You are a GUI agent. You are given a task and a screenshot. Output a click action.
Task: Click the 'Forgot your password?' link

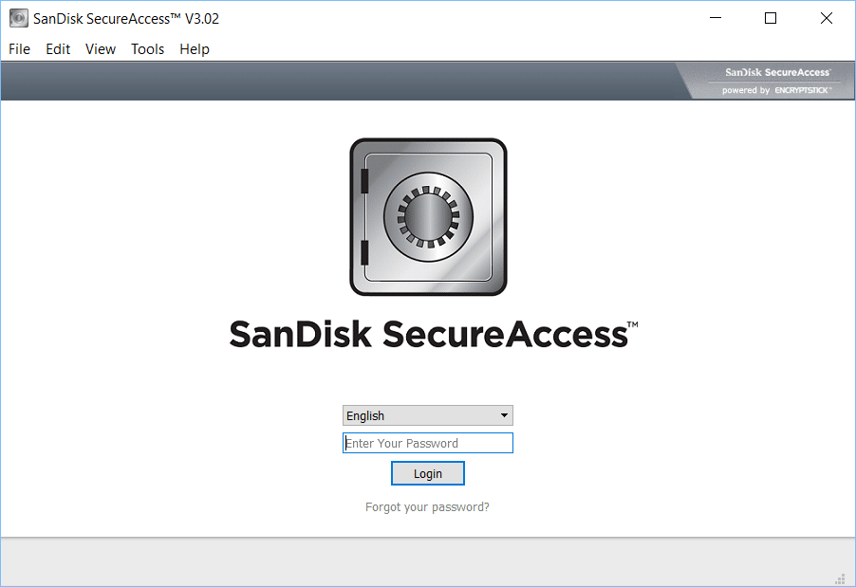[x=427, y=507]
